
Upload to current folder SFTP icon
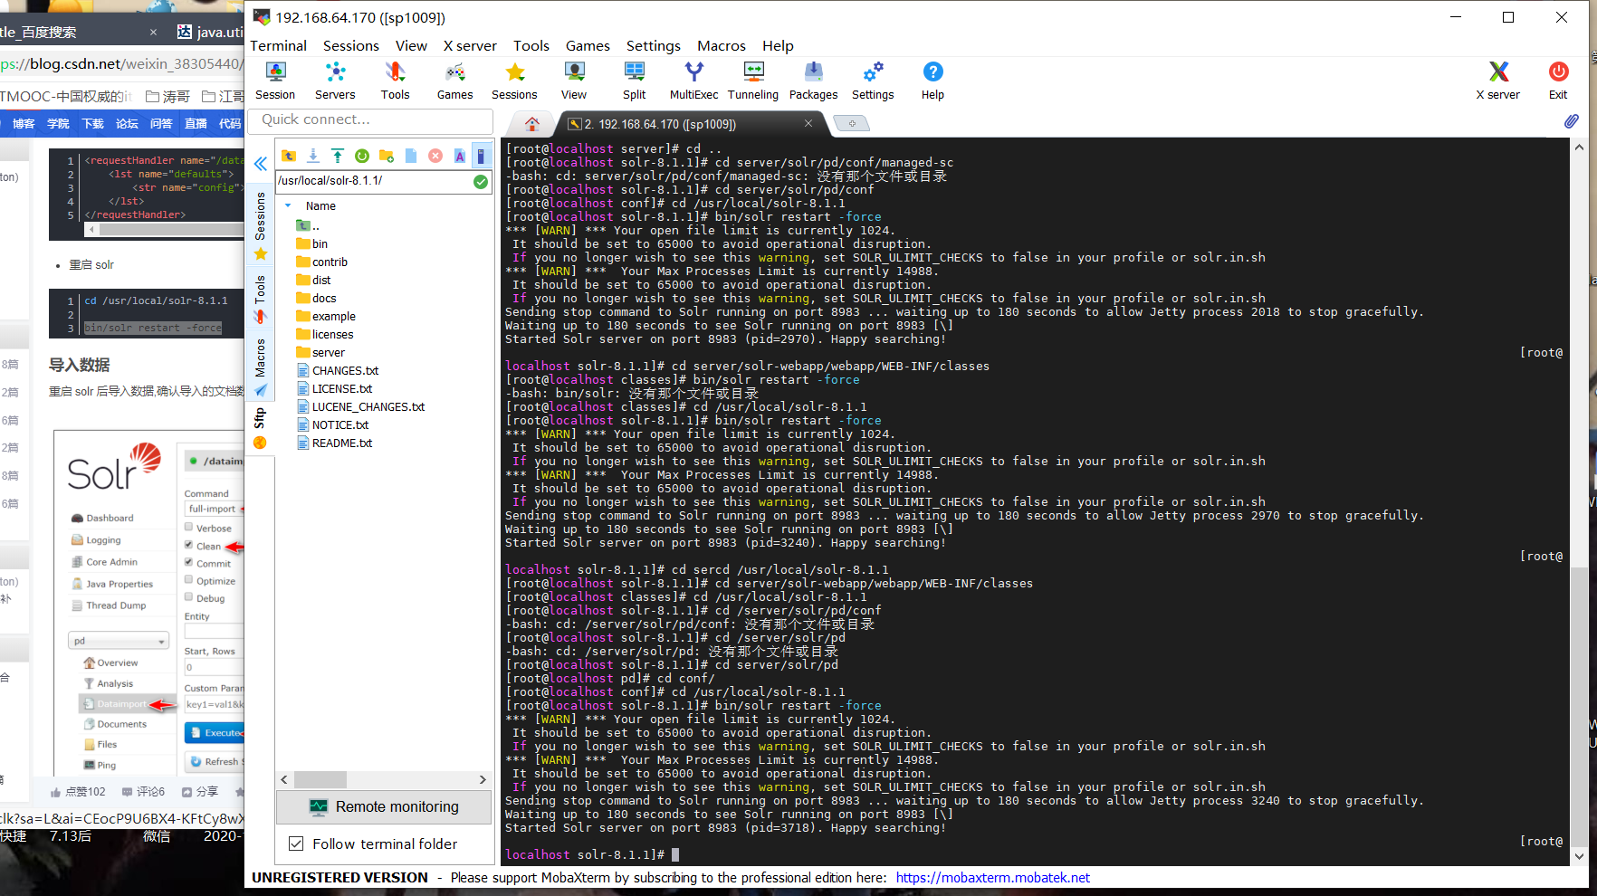(338, 156)
